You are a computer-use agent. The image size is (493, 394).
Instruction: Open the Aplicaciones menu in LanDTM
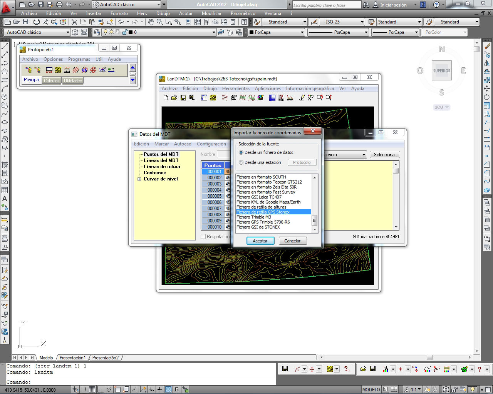point(268,88)
